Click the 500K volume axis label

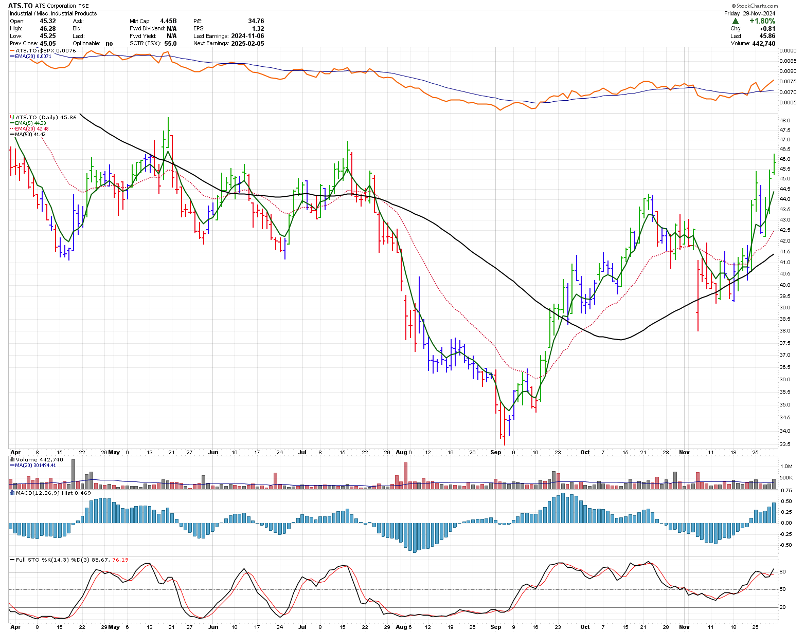click(786, 478)
